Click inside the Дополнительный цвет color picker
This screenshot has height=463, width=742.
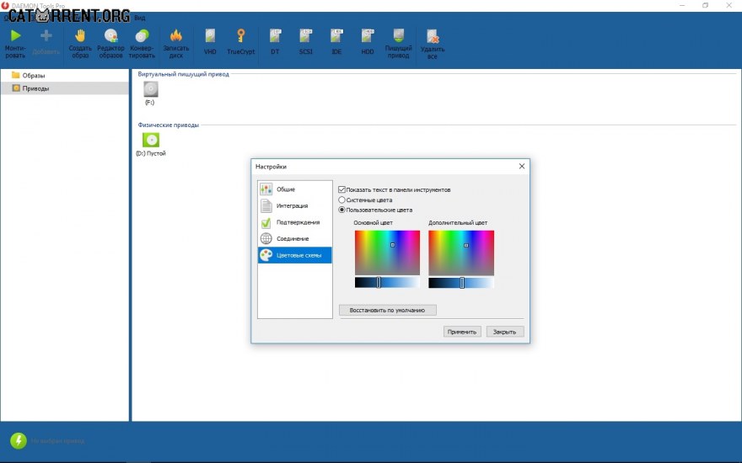[461, 253]
